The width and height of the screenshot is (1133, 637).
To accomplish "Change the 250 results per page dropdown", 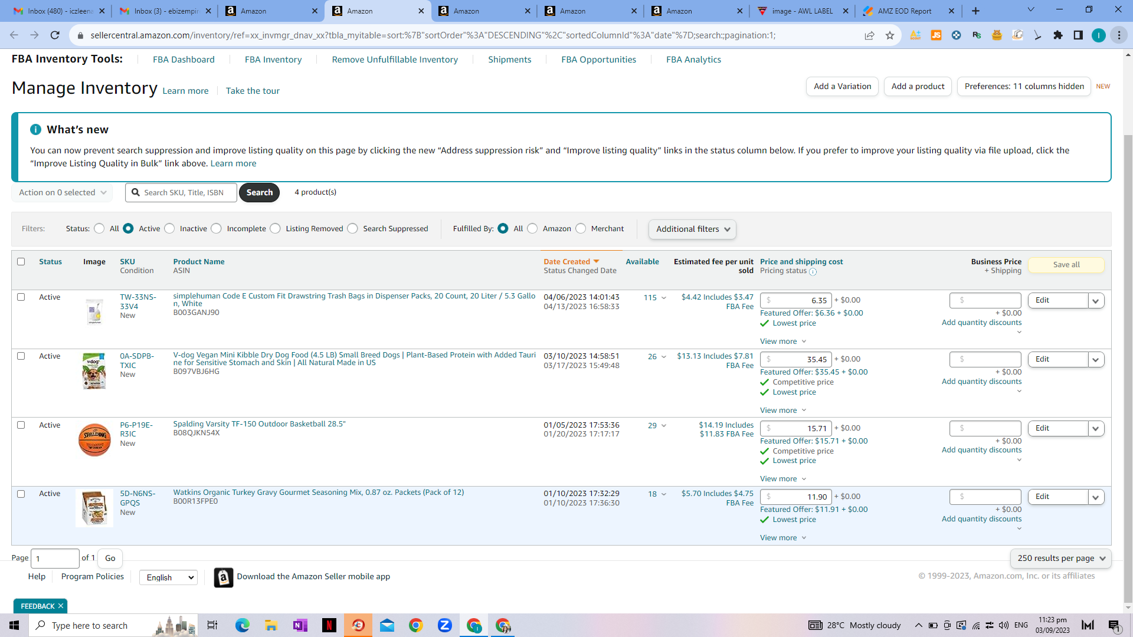I will tap(1061, 558).
